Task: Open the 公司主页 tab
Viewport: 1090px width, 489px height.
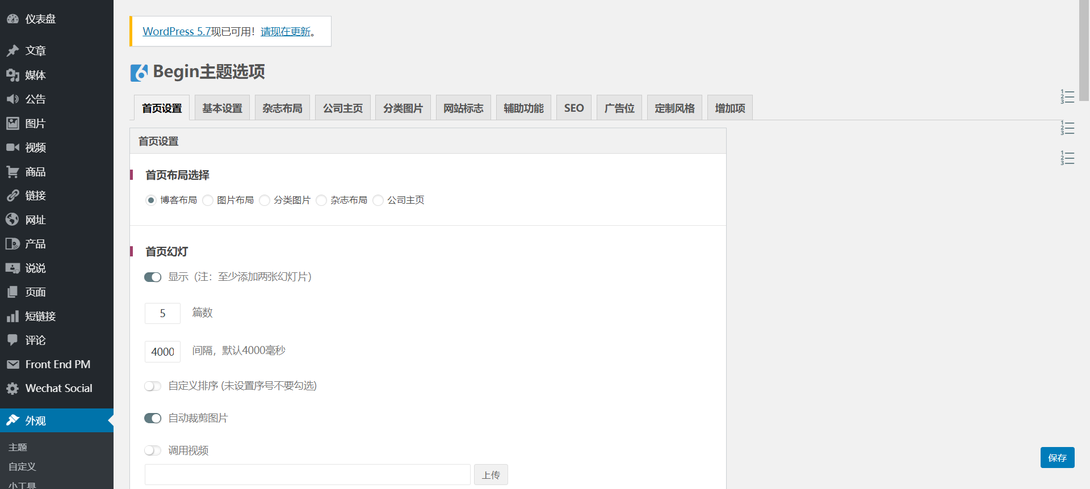Action: [x=343, y=108]
